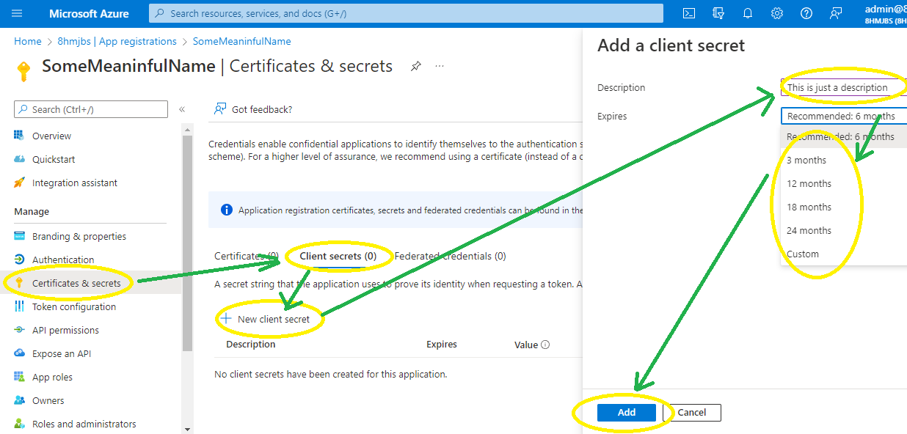This screenshot has height=434, width=907.
Task: Switch to the Certificates (0) tab
Action: click(x=247, y=256)
